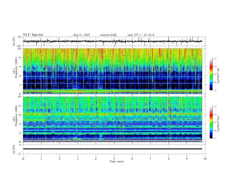Viewport: 231px width, 178px height.
Task: Click the "-5" label on ch.1 colorbar
Action: point(215,74)
